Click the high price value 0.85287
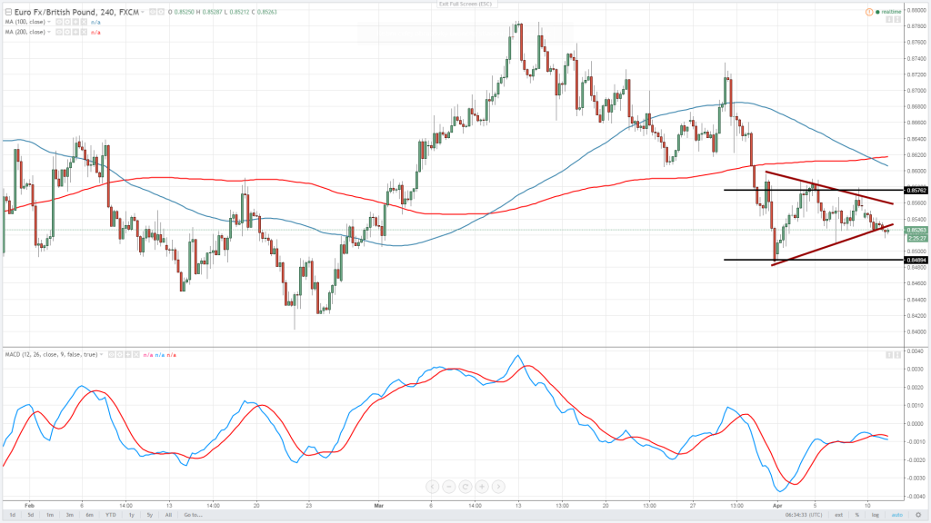 tap(212, 12)
